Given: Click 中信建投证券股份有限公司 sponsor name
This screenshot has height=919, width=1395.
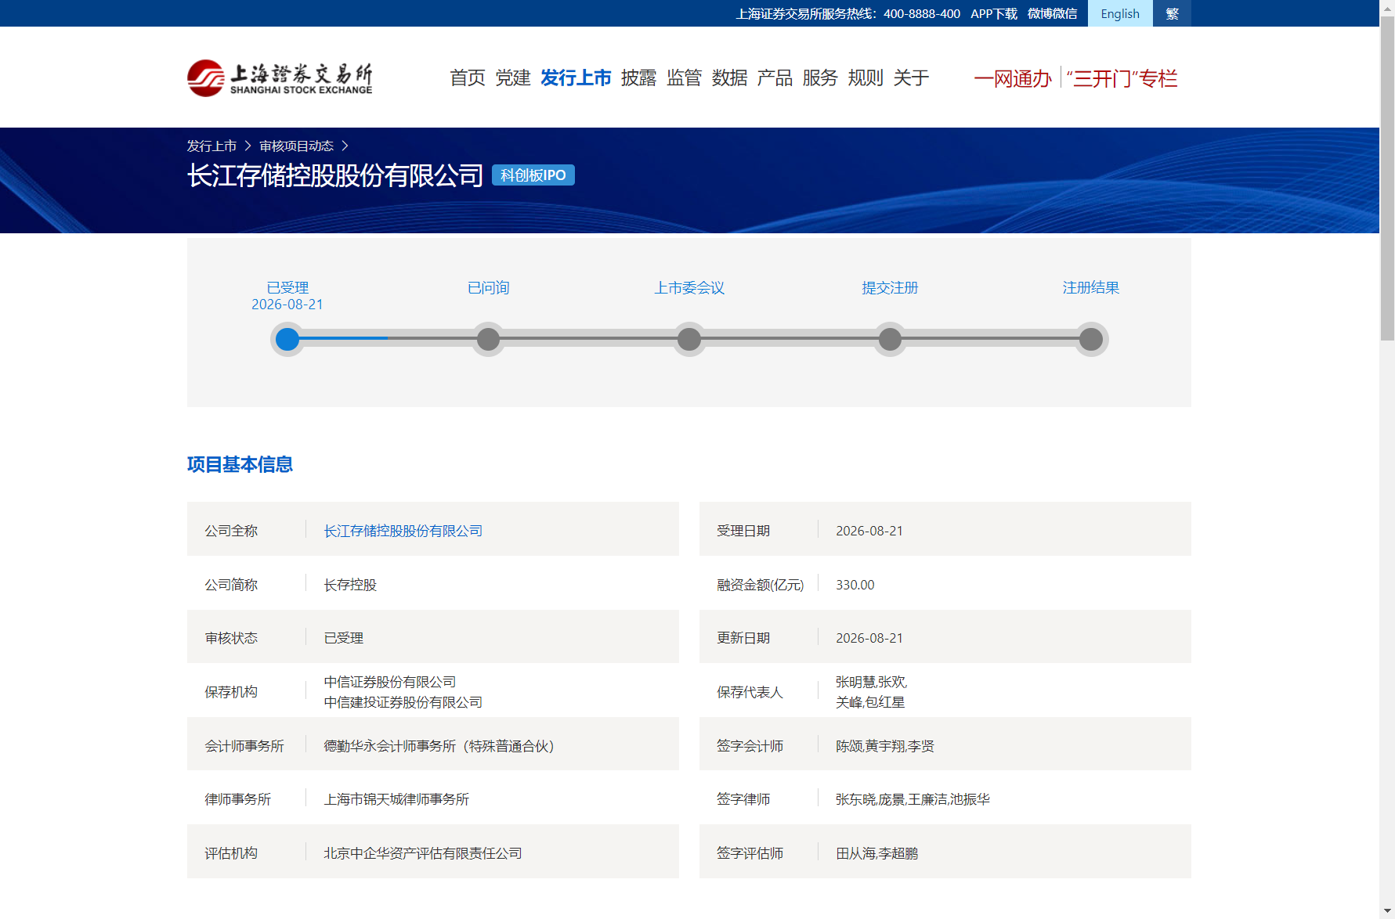Looking at the screenshot, I should click(403, 702).
